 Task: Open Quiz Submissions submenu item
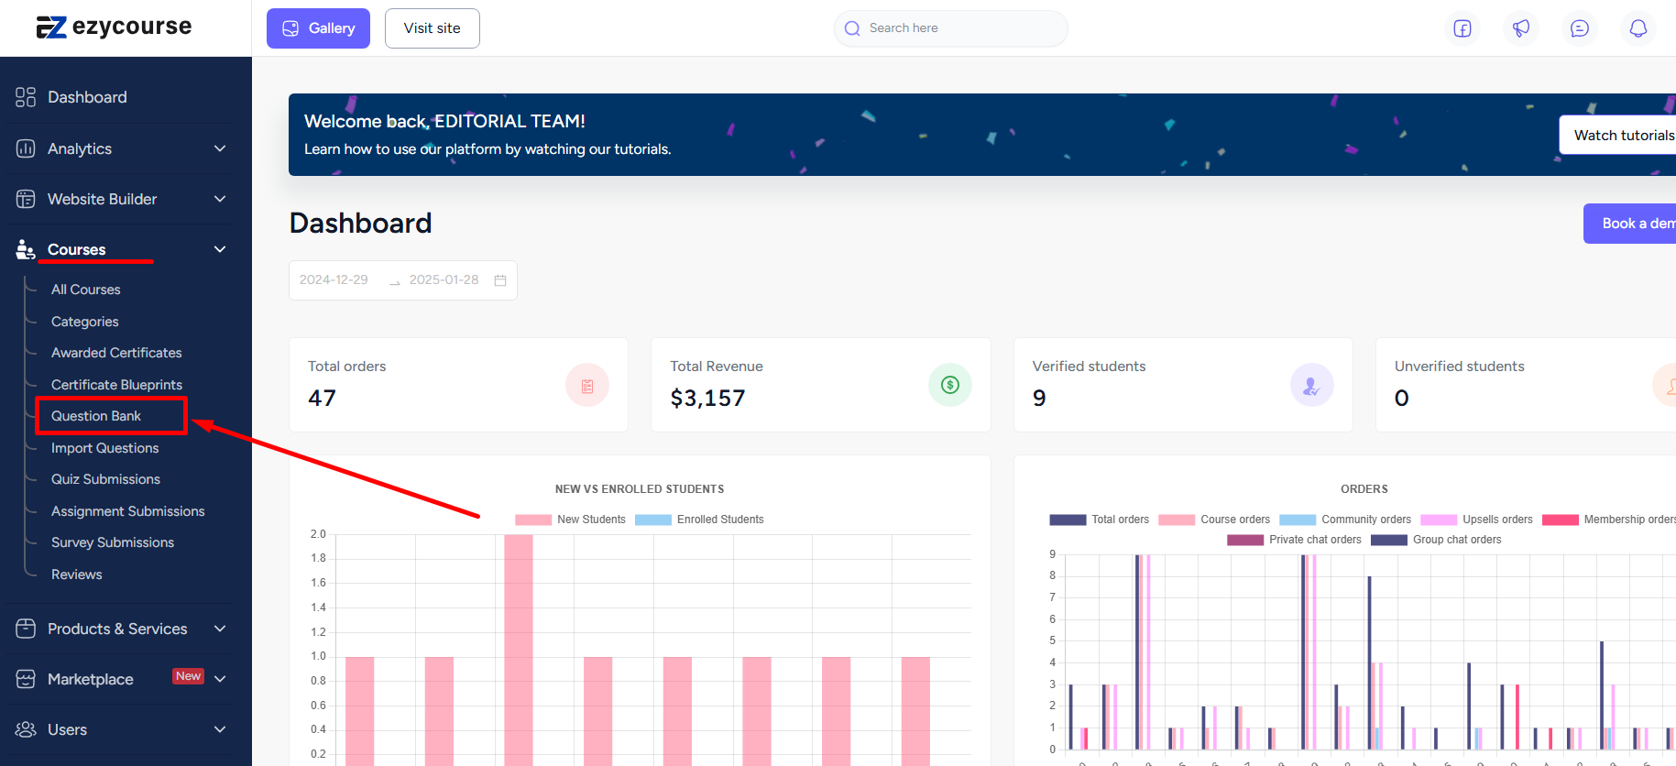[105, 479]
